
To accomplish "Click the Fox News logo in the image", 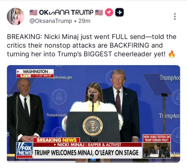I will 24,150.
